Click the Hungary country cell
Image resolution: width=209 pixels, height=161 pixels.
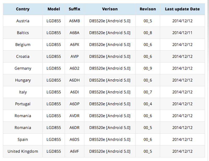[x=23, y=80]
